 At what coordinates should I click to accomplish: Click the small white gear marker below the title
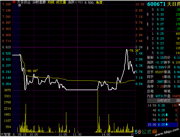click(20, 5)
